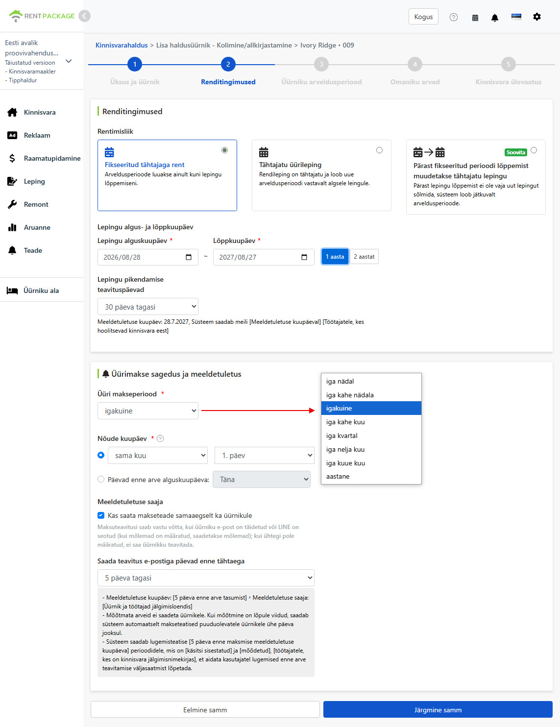Click the Üürniku ala bed icon
The width and height of the screenshot is (560, 727).
click(12, 291)
